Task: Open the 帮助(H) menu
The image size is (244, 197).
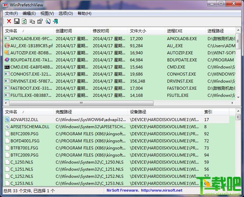Action: click(84, 13)
